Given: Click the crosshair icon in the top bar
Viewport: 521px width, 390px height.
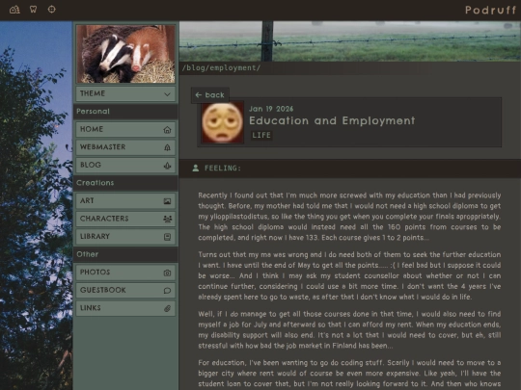Looking at the screenshot, I should pos(51,10).
